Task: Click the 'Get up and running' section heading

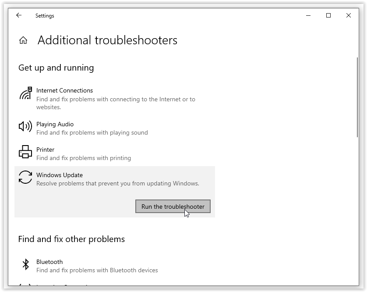Action: 56,68
